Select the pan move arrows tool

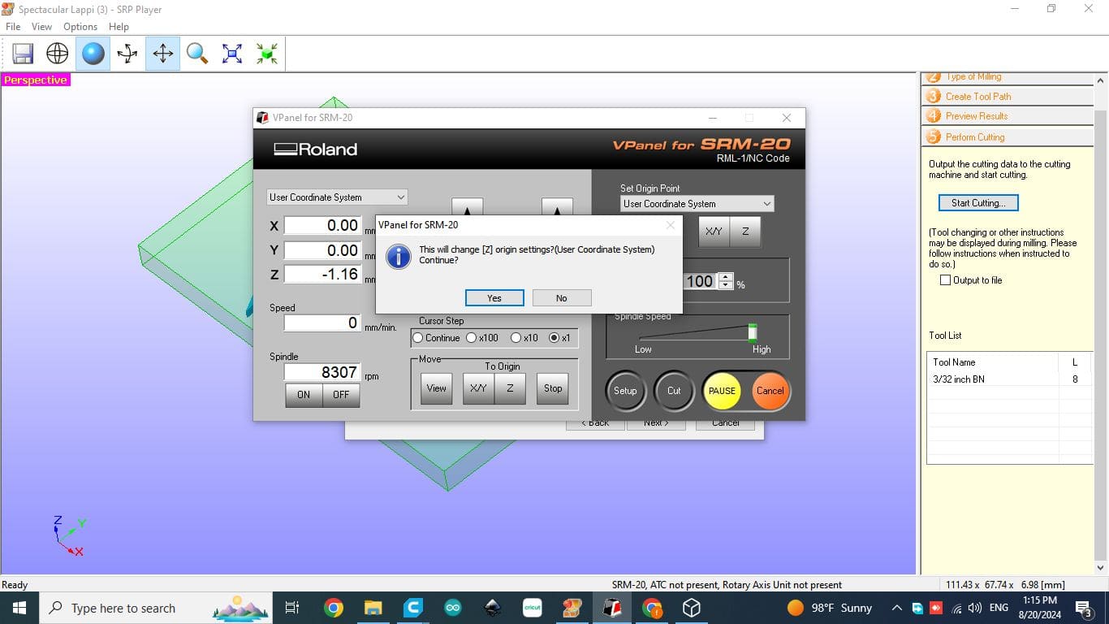pos(163,54)
